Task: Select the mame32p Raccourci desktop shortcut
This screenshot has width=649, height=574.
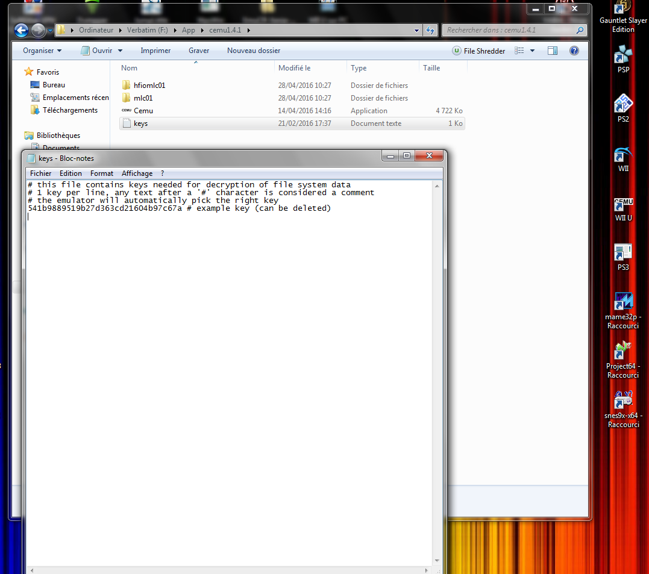Action: 623,311
